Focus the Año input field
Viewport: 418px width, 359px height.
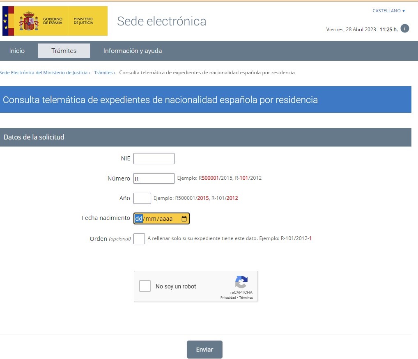click(x=142, y=198)
